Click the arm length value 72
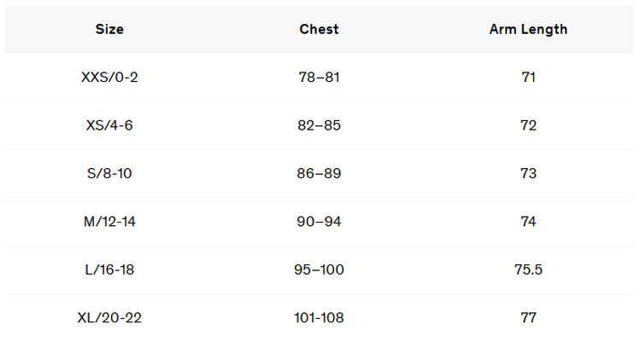Image resolution: width=641 pixels, height=342 pixels. [x=528, y=125]
